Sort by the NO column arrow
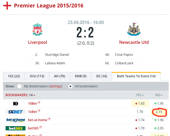 tap(162, 95)
